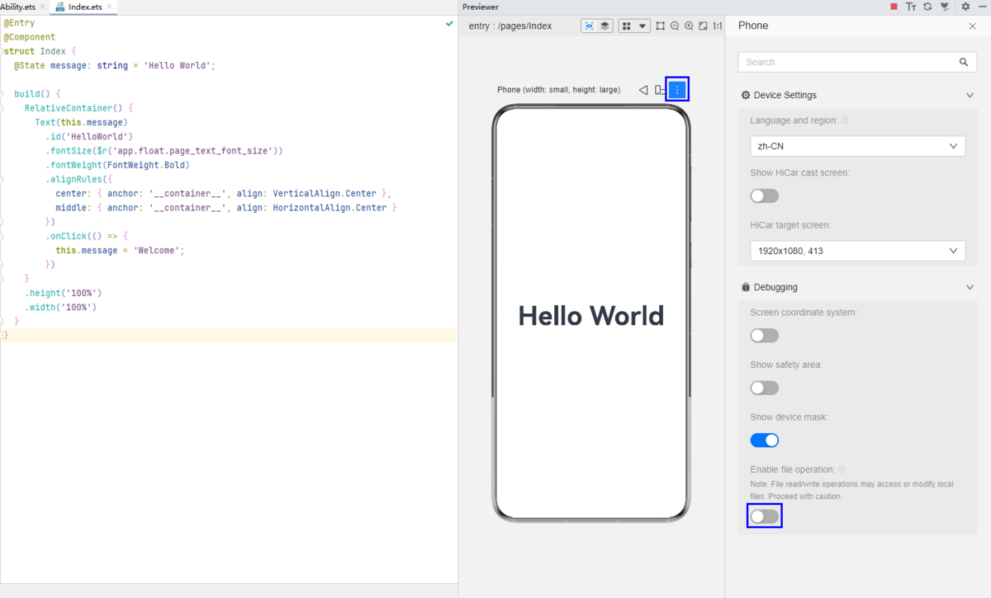The height and width of the screenshot is (598, 991).
Task: Click the rotate device icon
Action: (x=658, y=90)
